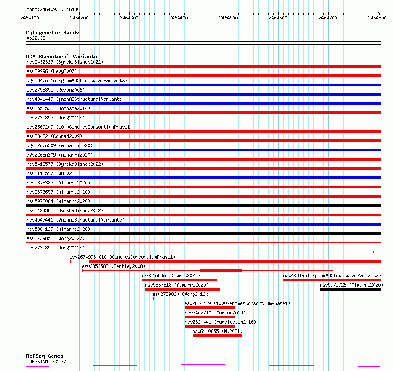Select esv3558531 (Boomsma2014) label
The image size is (393, 371).
[58, 108]
